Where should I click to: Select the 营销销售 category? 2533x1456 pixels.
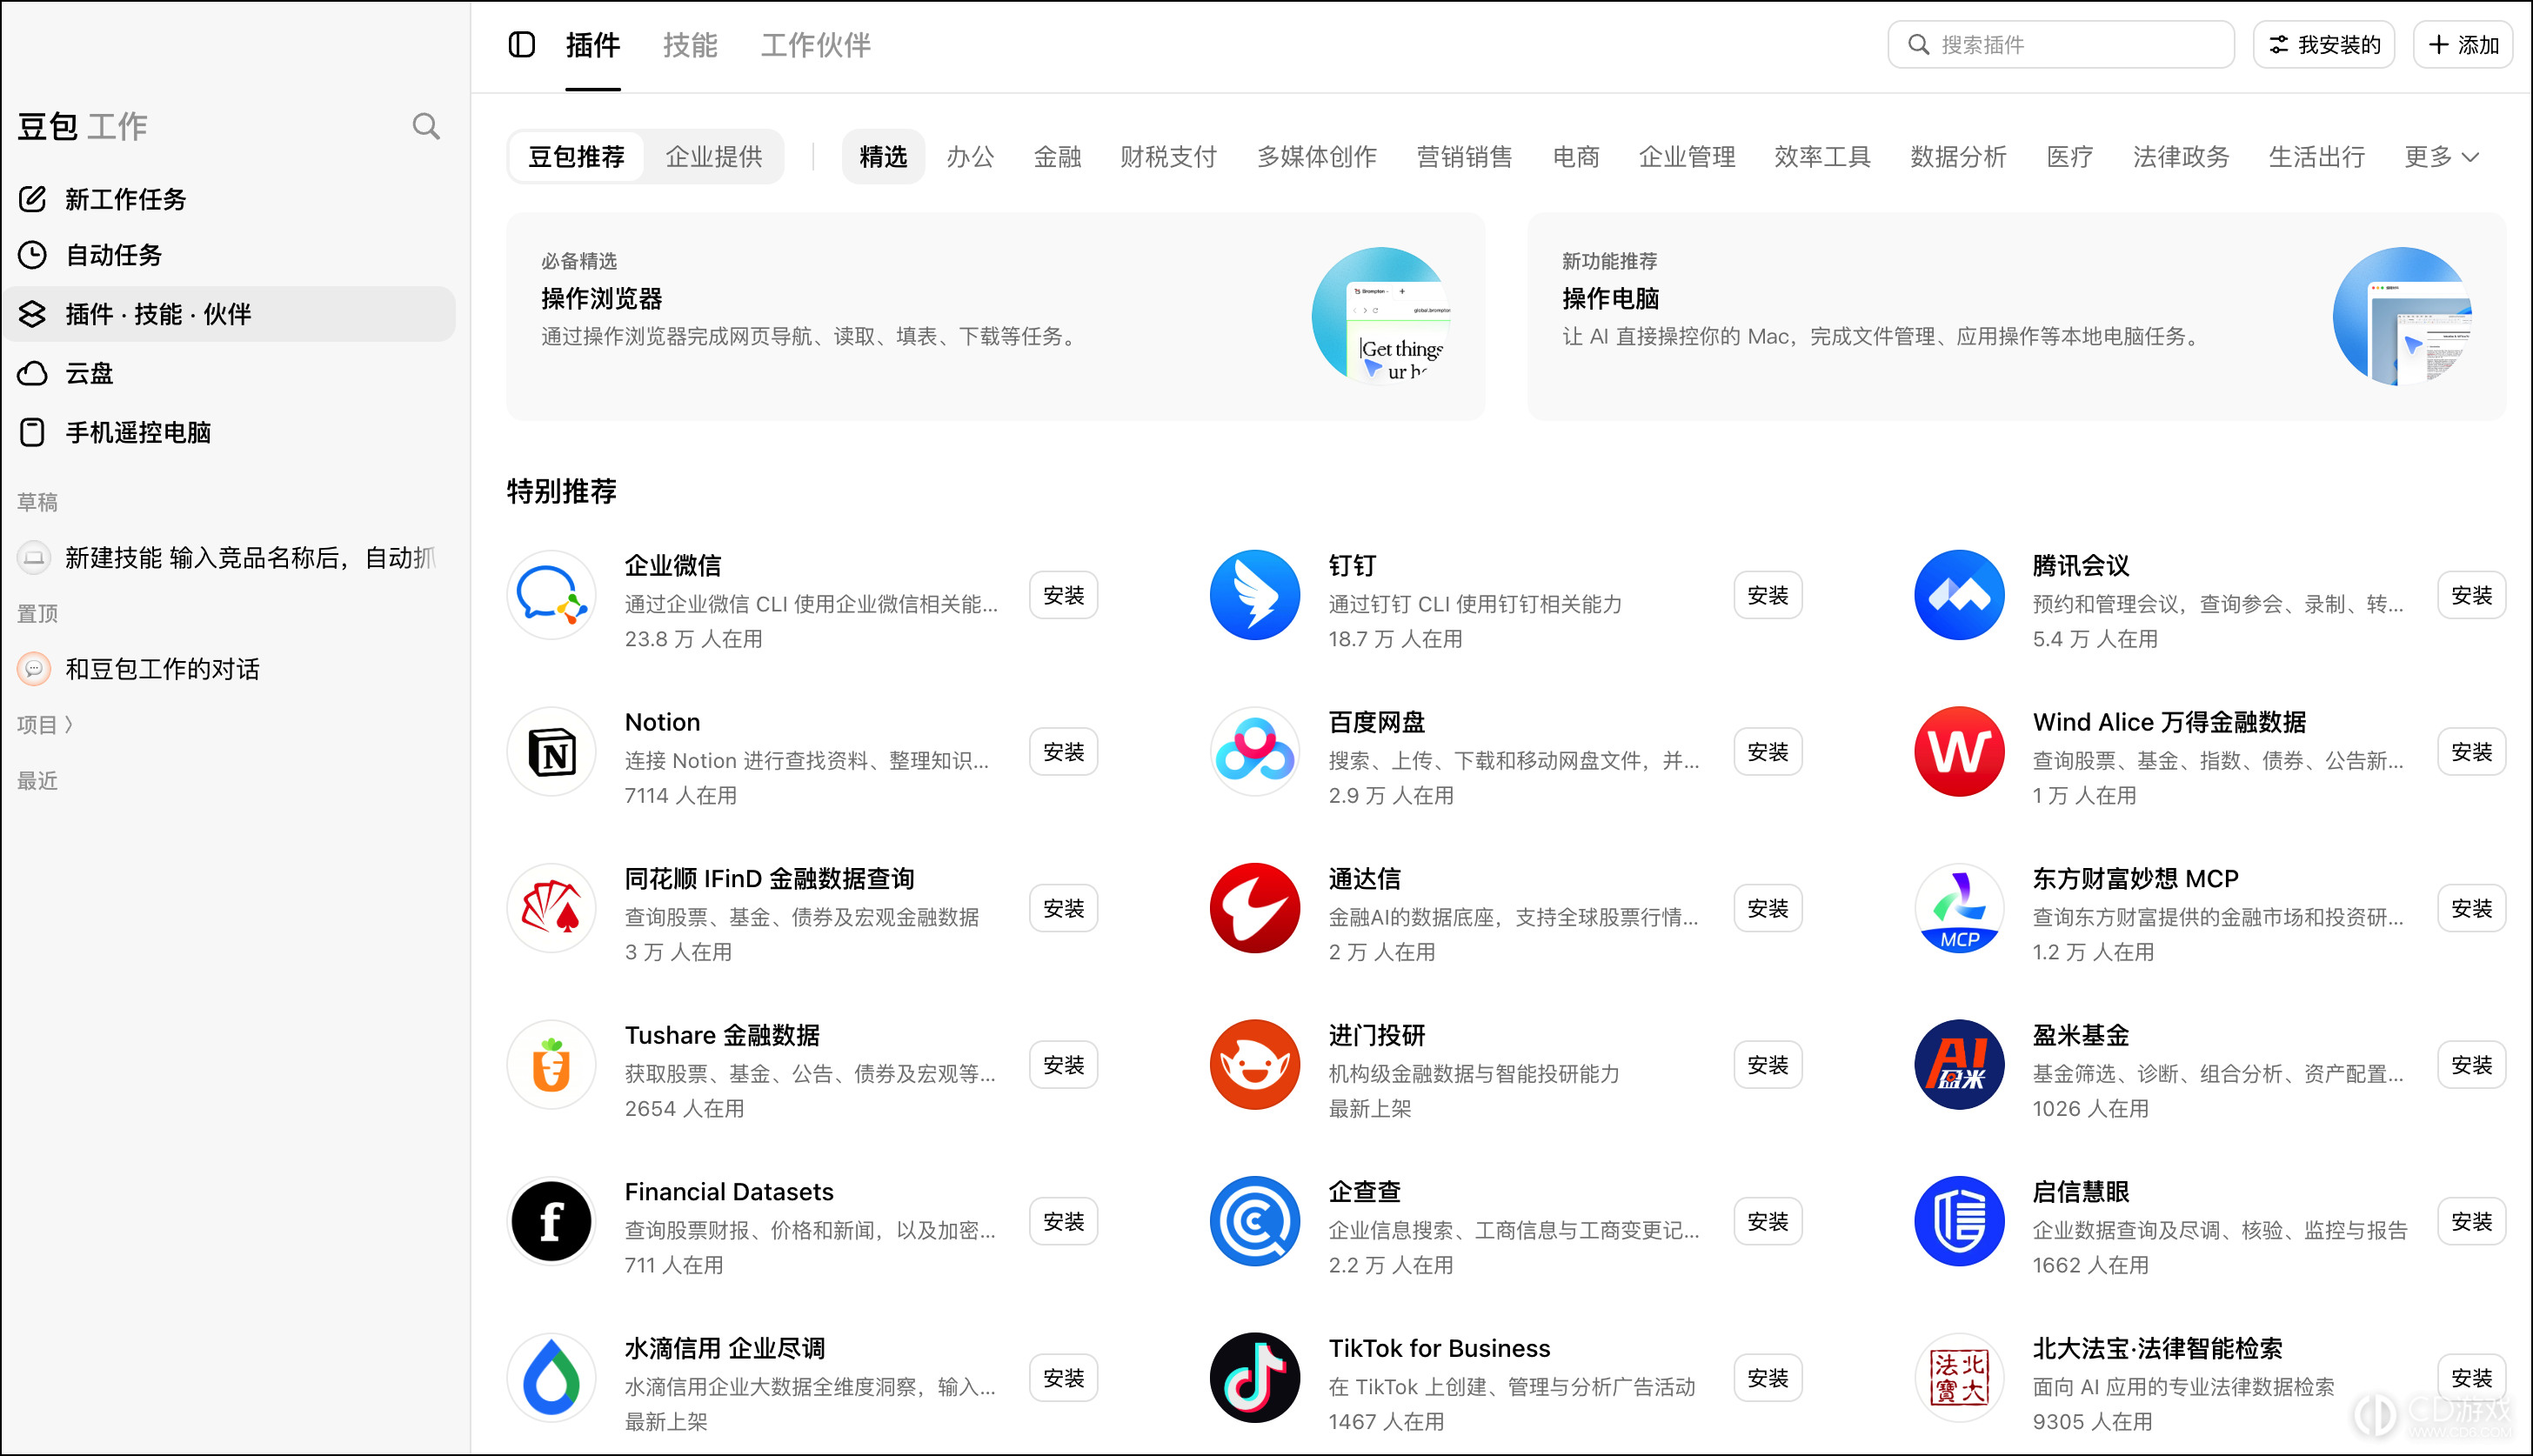coord(1464,157)
